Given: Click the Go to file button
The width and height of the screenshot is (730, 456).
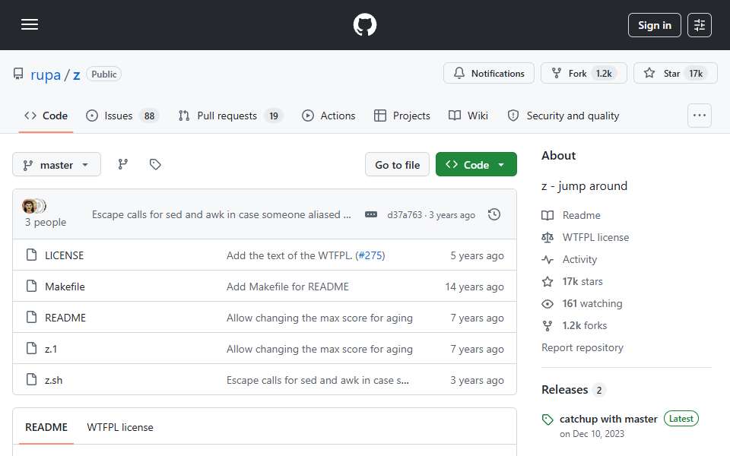Looking at the screenshot, I should [397, 165].
